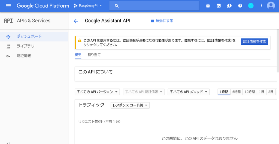Open ライブラリ in the sidebar
279x144 pixels.
(34, 46)
